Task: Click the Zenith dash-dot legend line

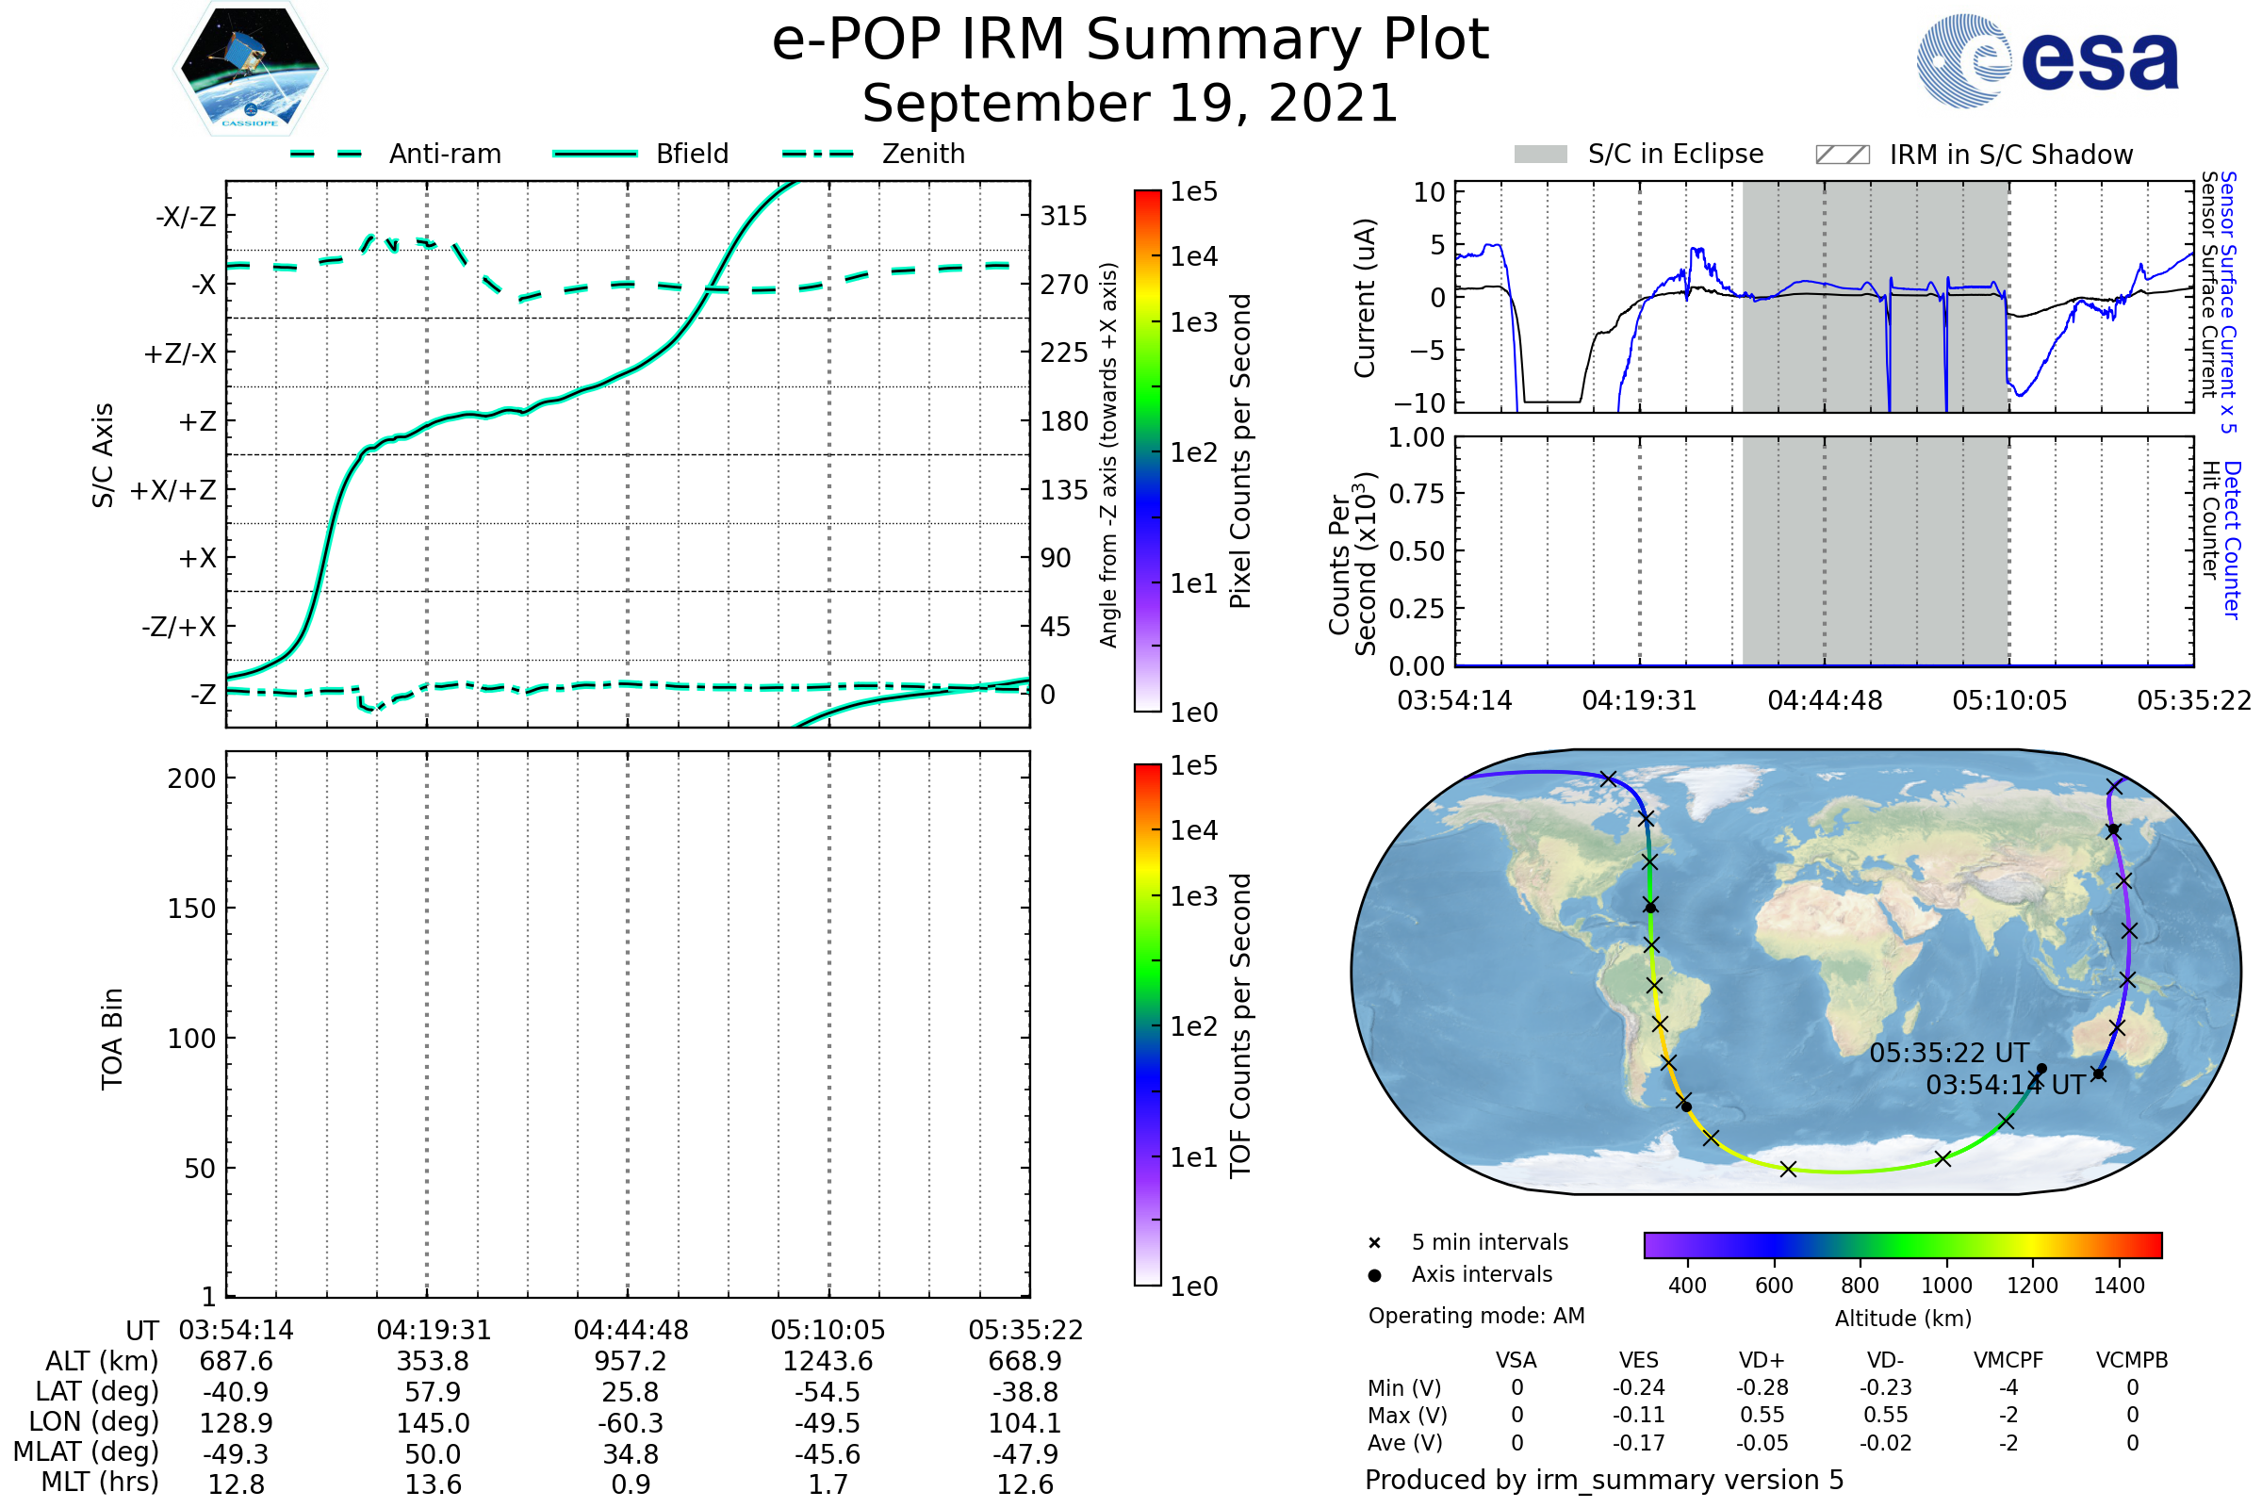Action: click(818, 154)
